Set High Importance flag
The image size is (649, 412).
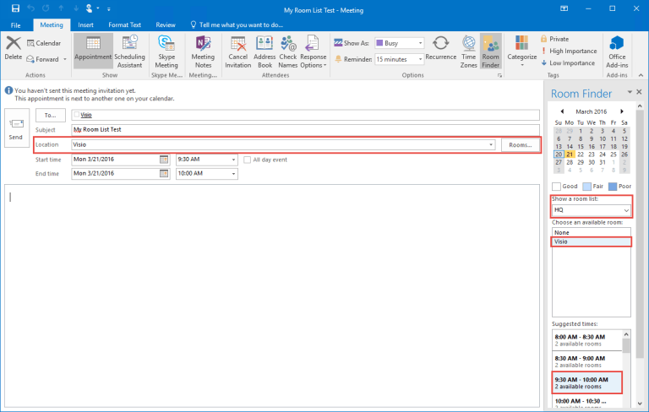569,51
